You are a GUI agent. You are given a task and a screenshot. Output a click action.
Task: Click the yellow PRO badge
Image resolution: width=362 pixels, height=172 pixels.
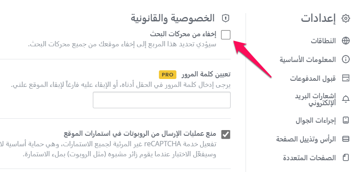(x=168, y=75)
